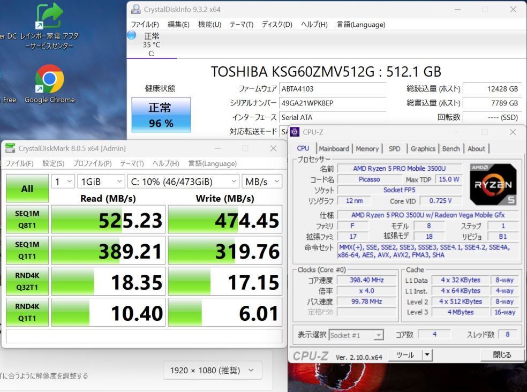
Task: Open プロファイル(P) menu in CrystalDiskMark
Action: click(x=93, y=163)
